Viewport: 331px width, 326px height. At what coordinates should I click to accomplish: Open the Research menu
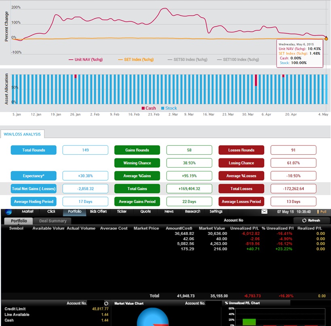pos(192,211)
